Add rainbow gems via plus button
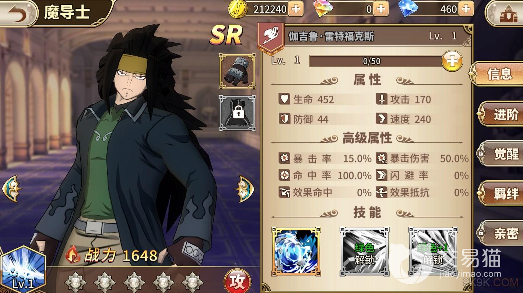Viewport: 523px width, 293px height. [381, 9]
